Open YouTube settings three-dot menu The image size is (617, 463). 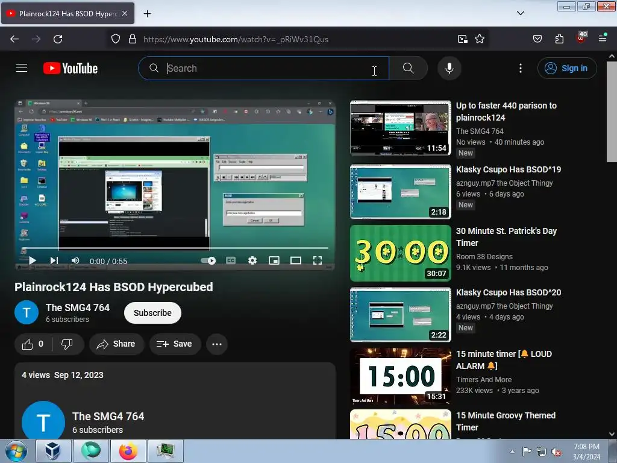point(520,68)
